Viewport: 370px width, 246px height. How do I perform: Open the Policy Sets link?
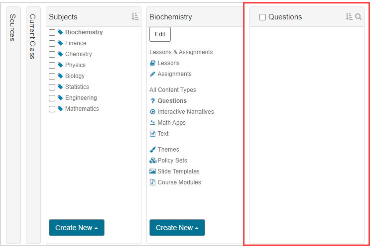pyautogui.click(x=172, y=161)
